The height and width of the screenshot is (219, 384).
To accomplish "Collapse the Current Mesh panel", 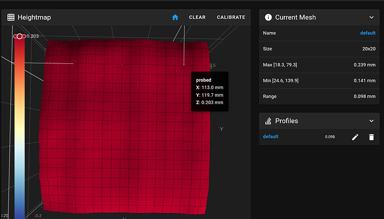I will click(x=371, y=17).
